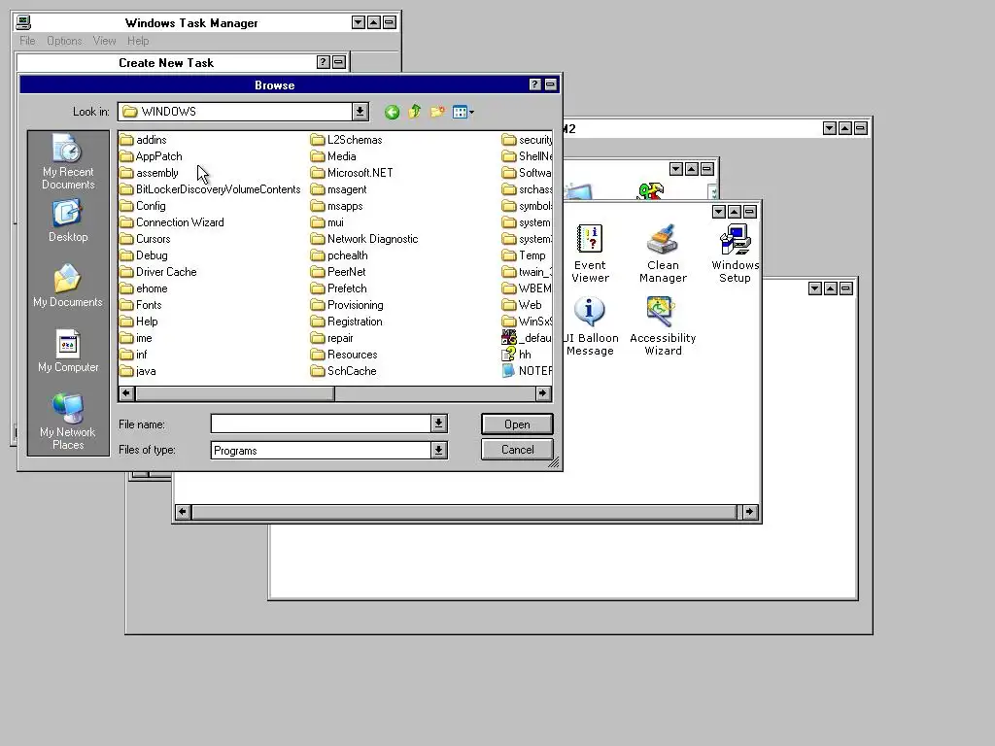The height and width of the screenshot is (746, 995).
Task: Click right arrow of background window horizontal scrollbar
Action: 749,511
